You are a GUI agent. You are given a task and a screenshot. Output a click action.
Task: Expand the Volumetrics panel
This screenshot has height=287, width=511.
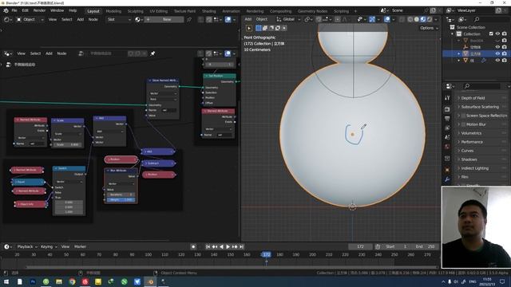click(x=459, y=133)
